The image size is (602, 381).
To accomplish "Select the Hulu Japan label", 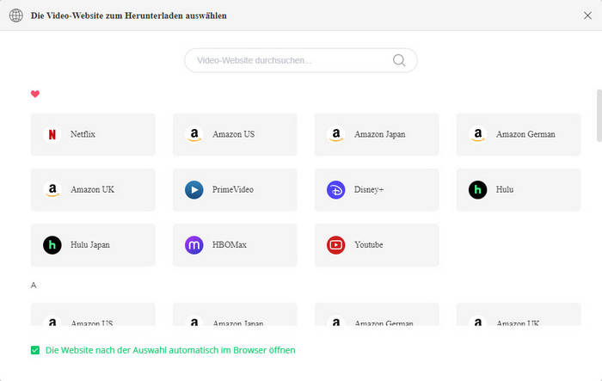I will [89, 245].
